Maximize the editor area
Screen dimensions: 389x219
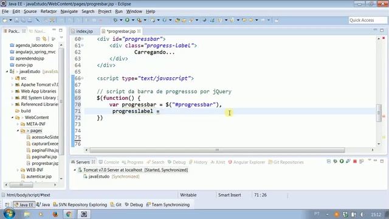(x=382, y=30)
